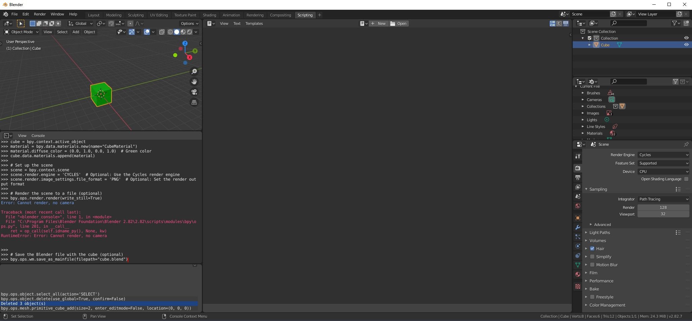Open the World Properties tab
The height and width of the screenshot is (321, 692).
577,206
